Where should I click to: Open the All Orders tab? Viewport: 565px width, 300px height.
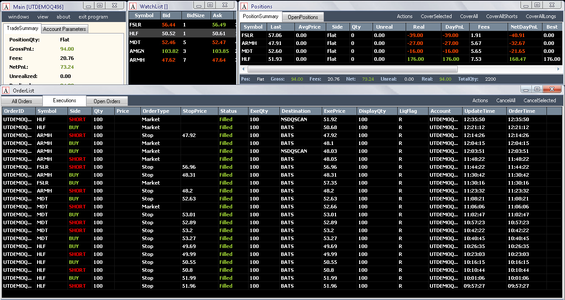(22, 101)
